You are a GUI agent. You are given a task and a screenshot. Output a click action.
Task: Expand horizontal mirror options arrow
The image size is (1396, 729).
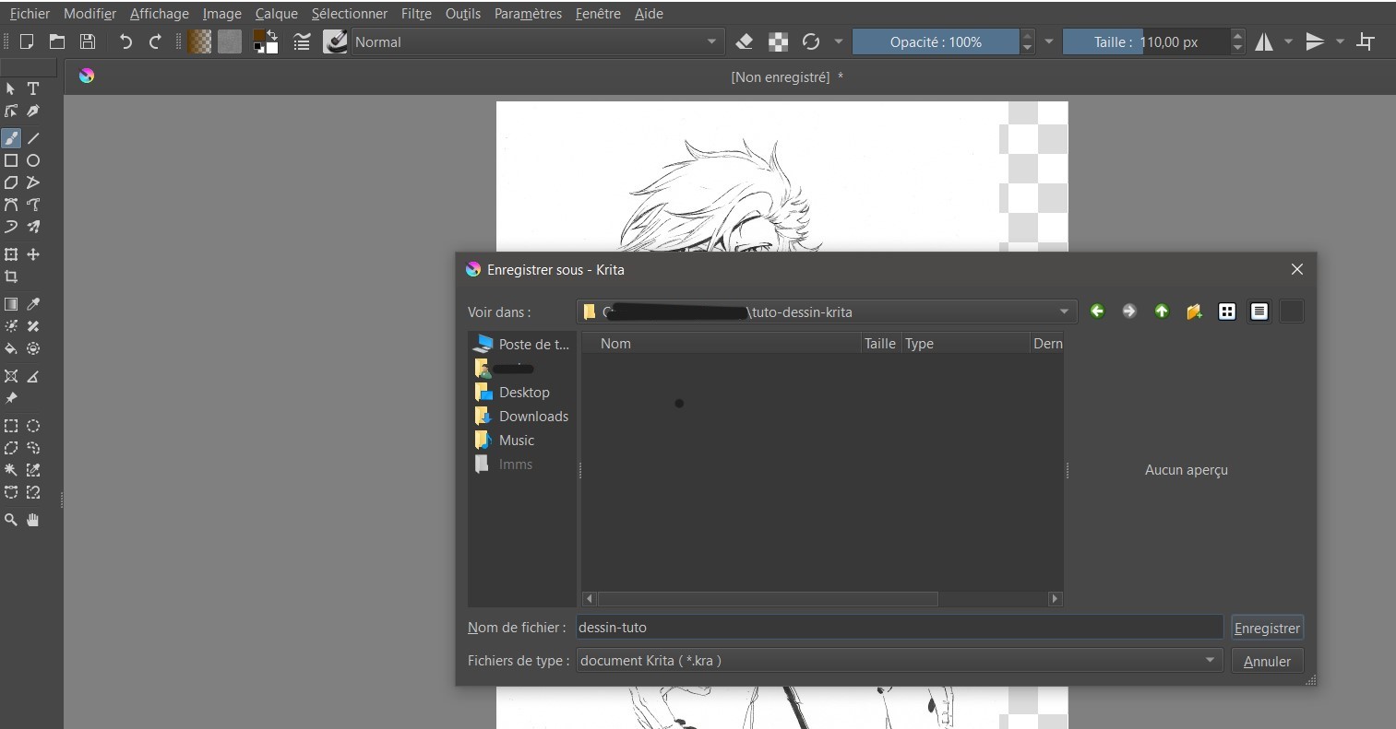tap(1288, 41)
